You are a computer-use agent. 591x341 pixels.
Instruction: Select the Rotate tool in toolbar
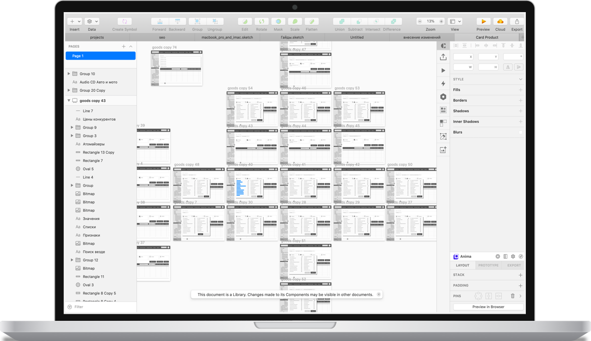point(262,22)
